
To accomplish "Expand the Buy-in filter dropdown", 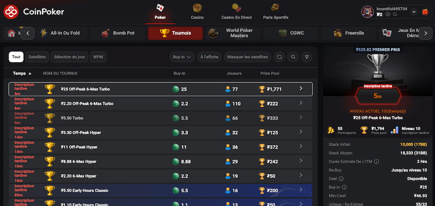I will pyautogui.click(x=182, y=57).
